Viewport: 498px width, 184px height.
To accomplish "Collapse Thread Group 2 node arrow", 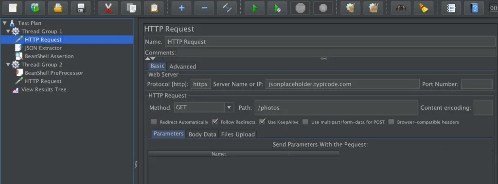I will [x=8, y=65].
